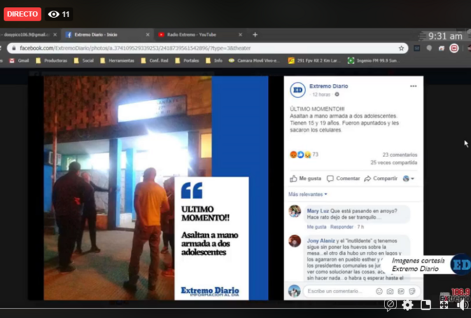Open the Extremo Diario page name link
The width and height of the screenshot is (471, 318).
pos(328,86)
